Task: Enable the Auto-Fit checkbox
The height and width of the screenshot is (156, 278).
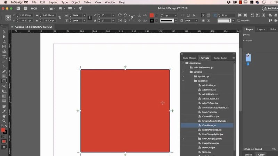Action: (x=239, y=20)
